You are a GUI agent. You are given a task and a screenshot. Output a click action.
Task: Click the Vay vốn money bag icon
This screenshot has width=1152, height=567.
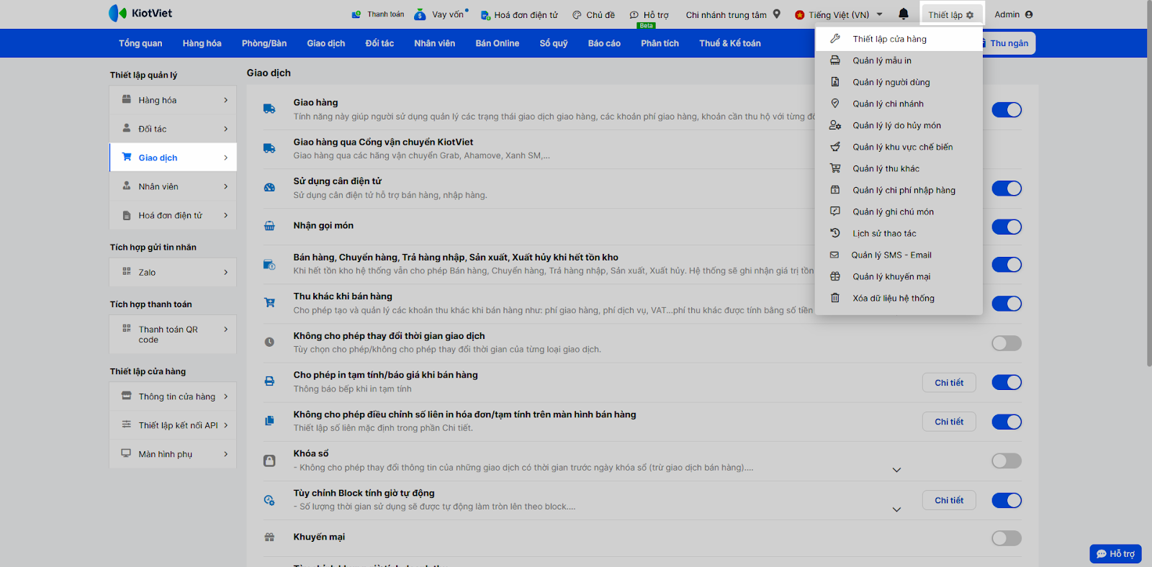[x=420, y=14]
